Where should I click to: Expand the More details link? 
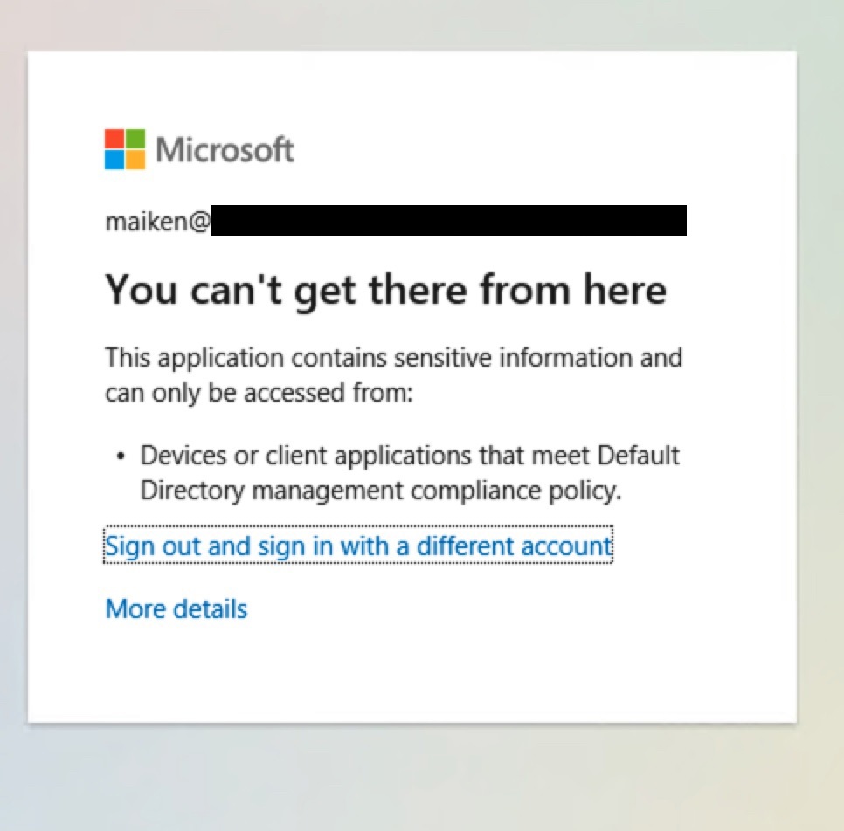click(176, 609)
